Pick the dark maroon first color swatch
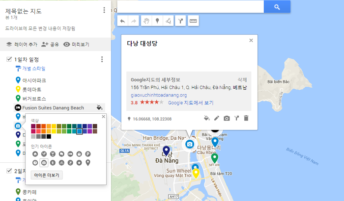The image size is (344, 201). 33,126
